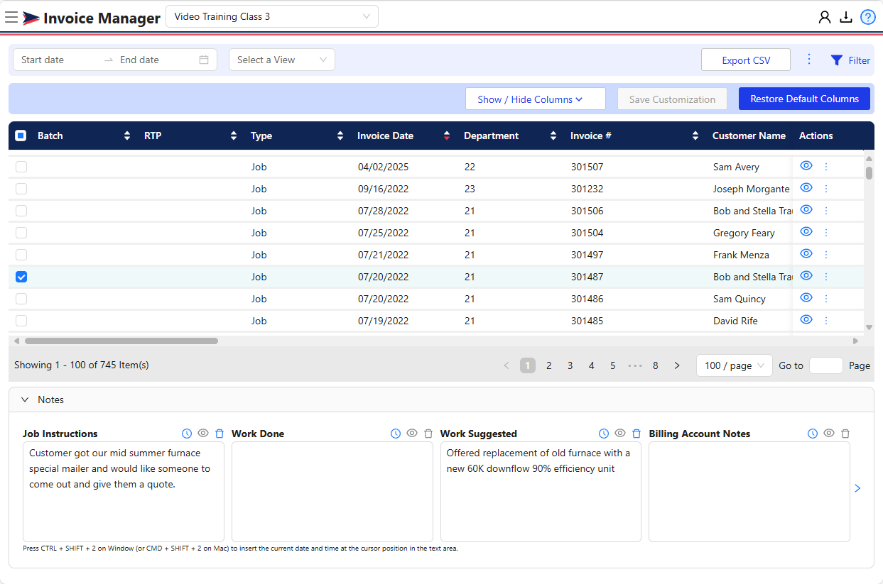This screenshot has width=883, height=584.
Task: Toggle visibility of Billing Account Notes
Action: pos(829,433)
